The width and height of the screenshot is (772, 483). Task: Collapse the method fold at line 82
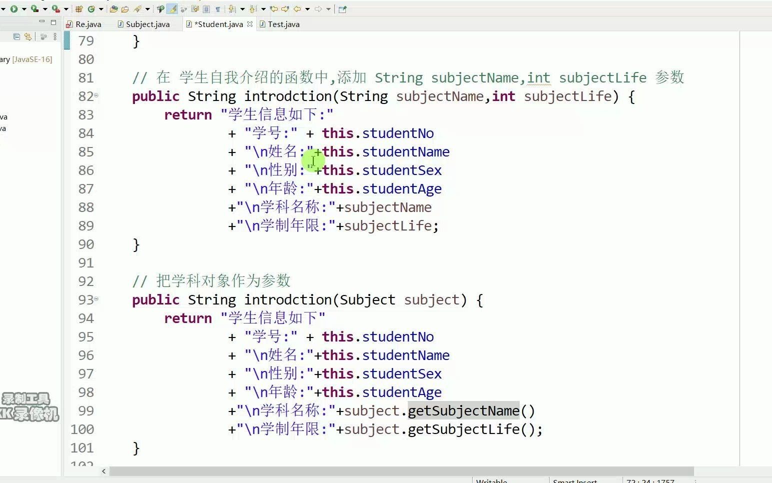pyautogui.click(x=96, y=95)
